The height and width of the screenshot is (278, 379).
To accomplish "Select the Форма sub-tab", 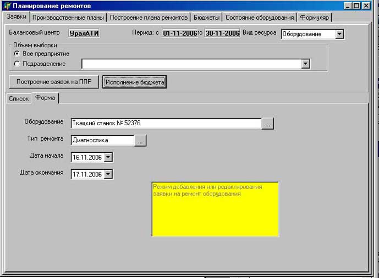I will (45, 98).
